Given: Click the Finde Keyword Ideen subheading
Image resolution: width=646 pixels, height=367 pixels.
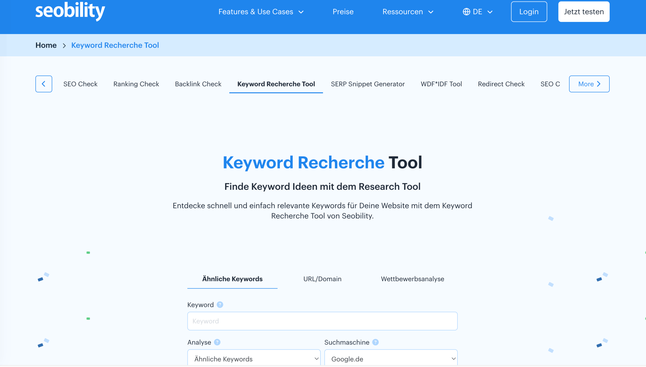Looking at the screenshot, I should pos(322,187).
